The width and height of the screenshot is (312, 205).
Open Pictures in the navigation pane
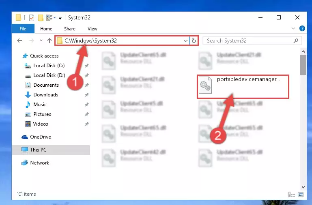(42, 114)
